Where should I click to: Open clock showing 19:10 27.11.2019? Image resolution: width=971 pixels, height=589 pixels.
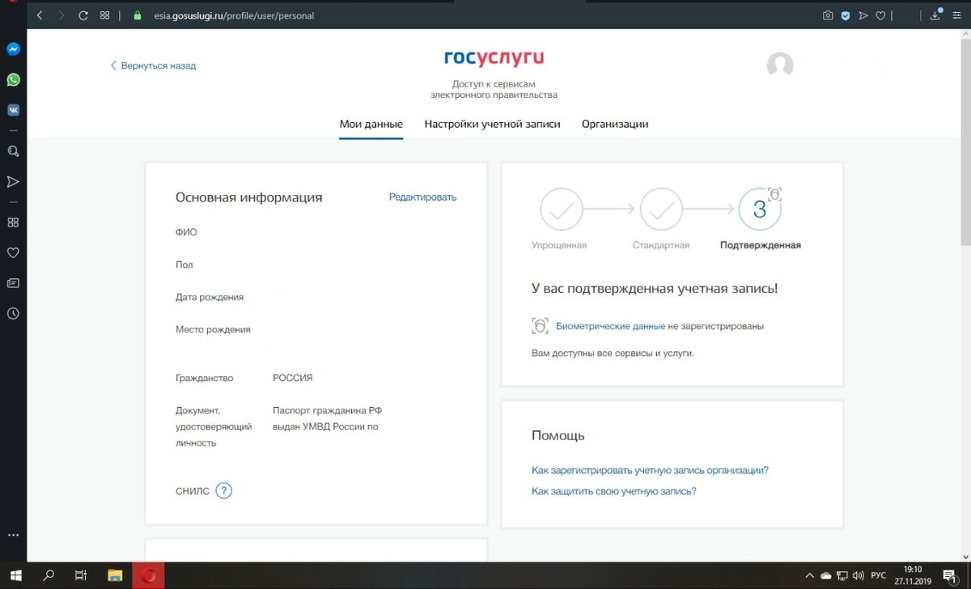(912, 575)
